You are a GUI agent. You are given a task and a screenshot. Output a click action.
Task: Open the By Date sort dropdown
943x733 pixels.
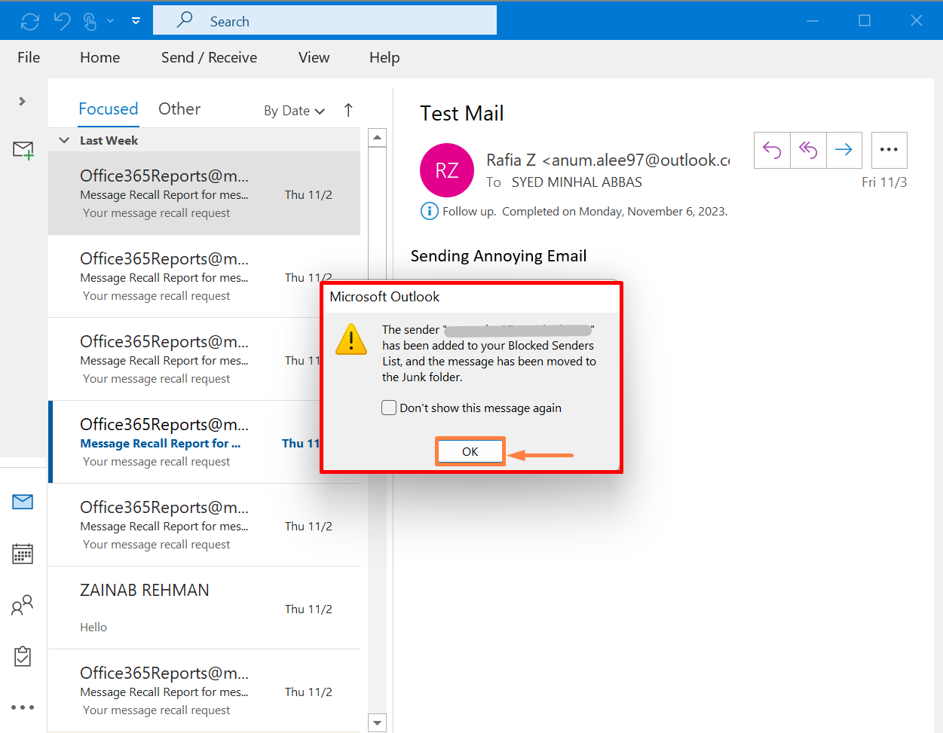pos(294,111)
